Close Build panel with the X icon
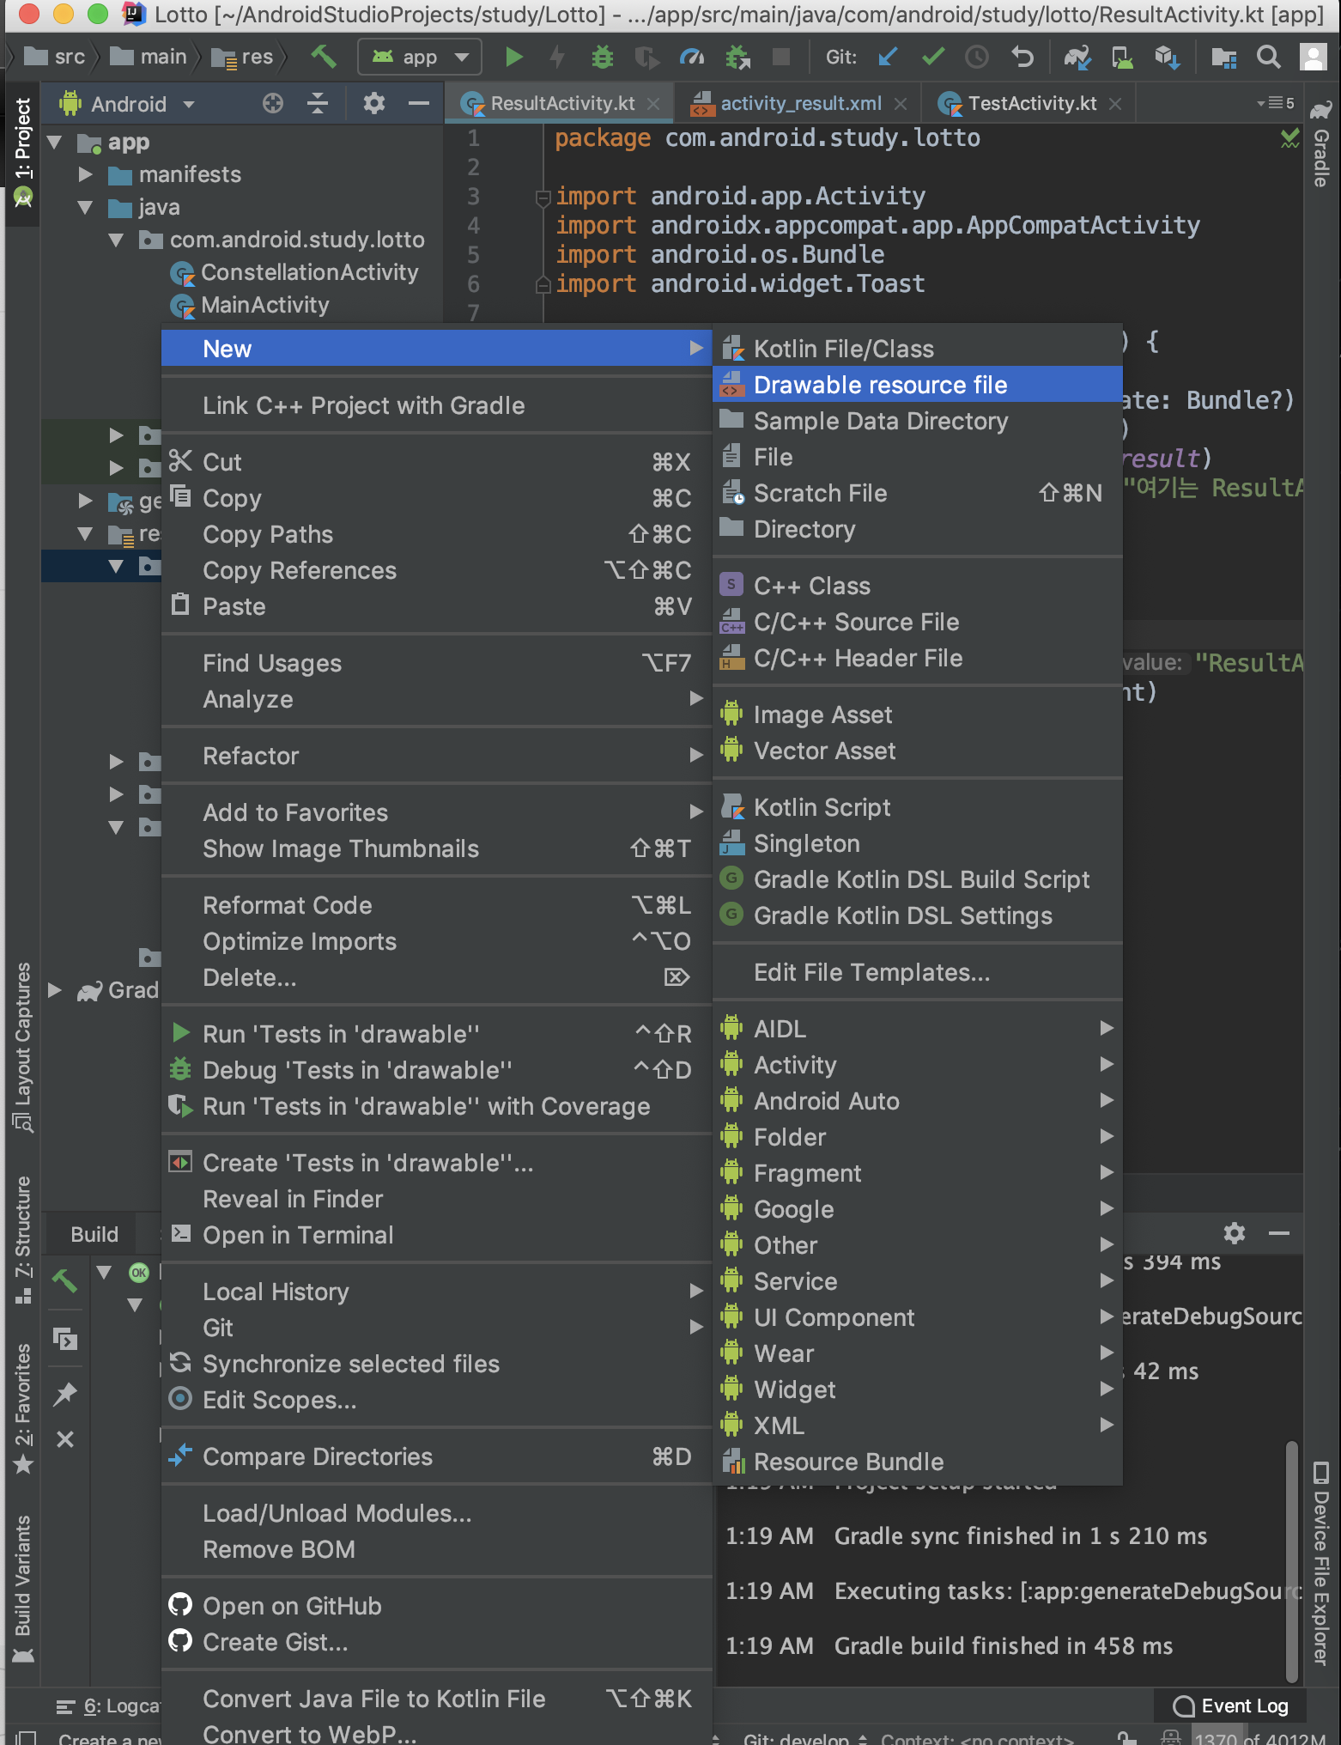This screenshot has width=1341, height=1745. pyautogui.click(x=65, y=1438)
